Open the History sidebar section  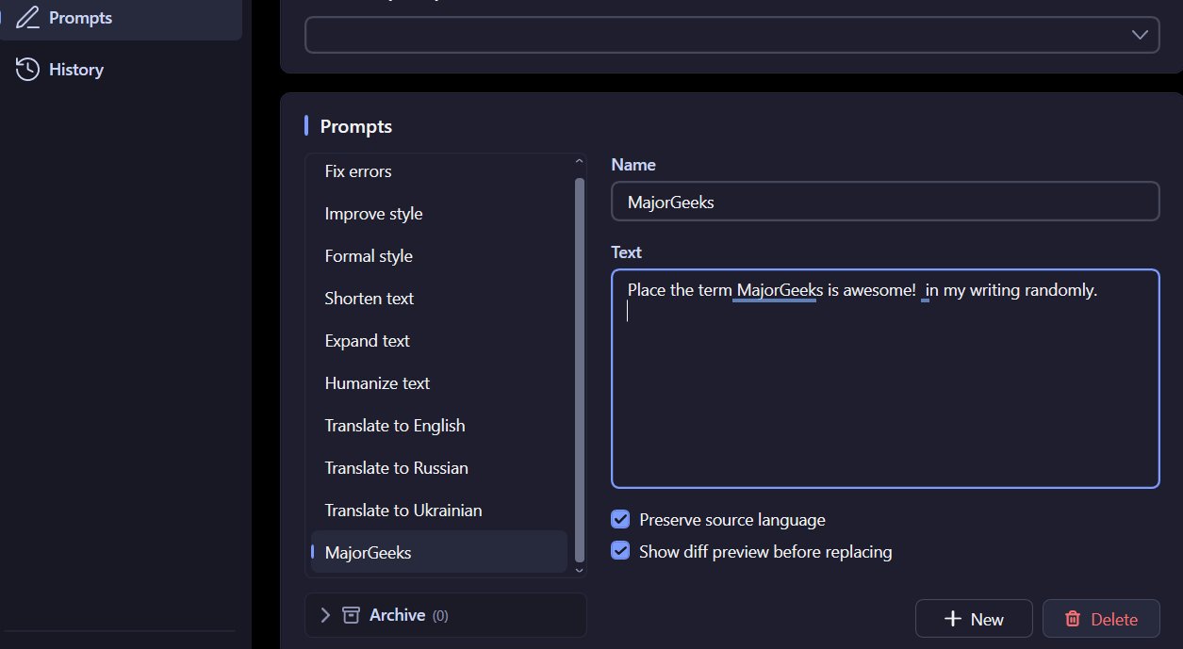pos(121,69)
